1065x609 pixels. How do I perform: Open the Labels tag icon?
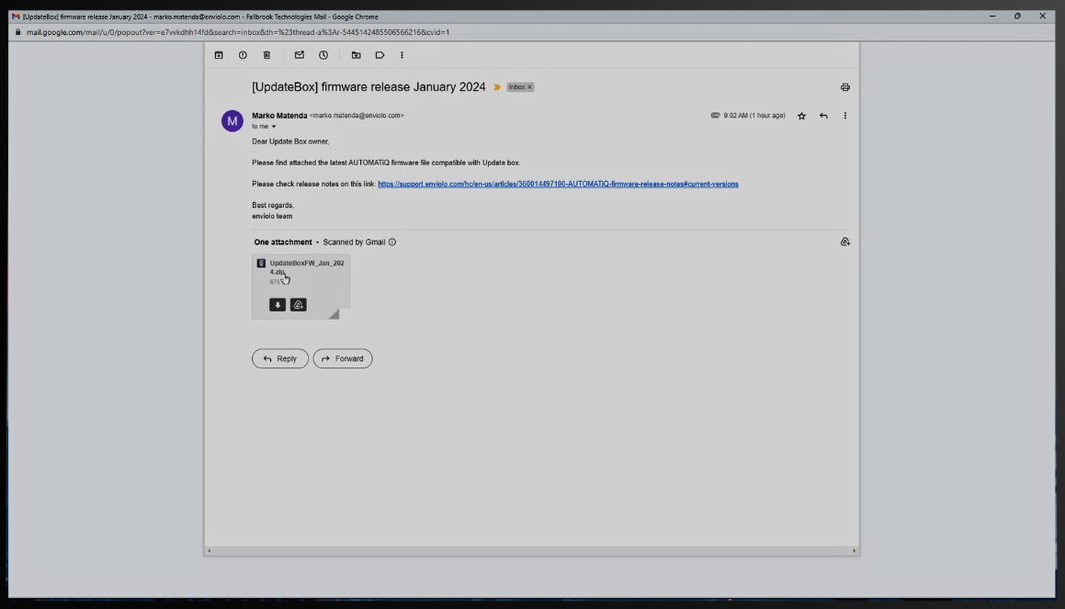click(x=380, y=55)
